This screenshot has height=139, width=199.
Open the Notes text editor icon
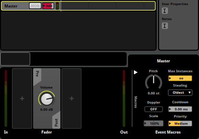tap(165, 26)
